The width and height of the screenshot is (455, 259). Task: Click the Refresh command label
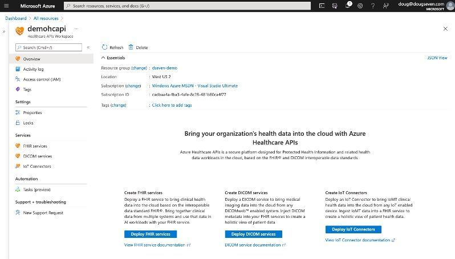click(116, 47)
